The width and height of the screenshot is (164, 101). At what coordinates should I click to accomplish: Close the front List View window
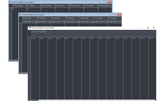pos(154,28)
